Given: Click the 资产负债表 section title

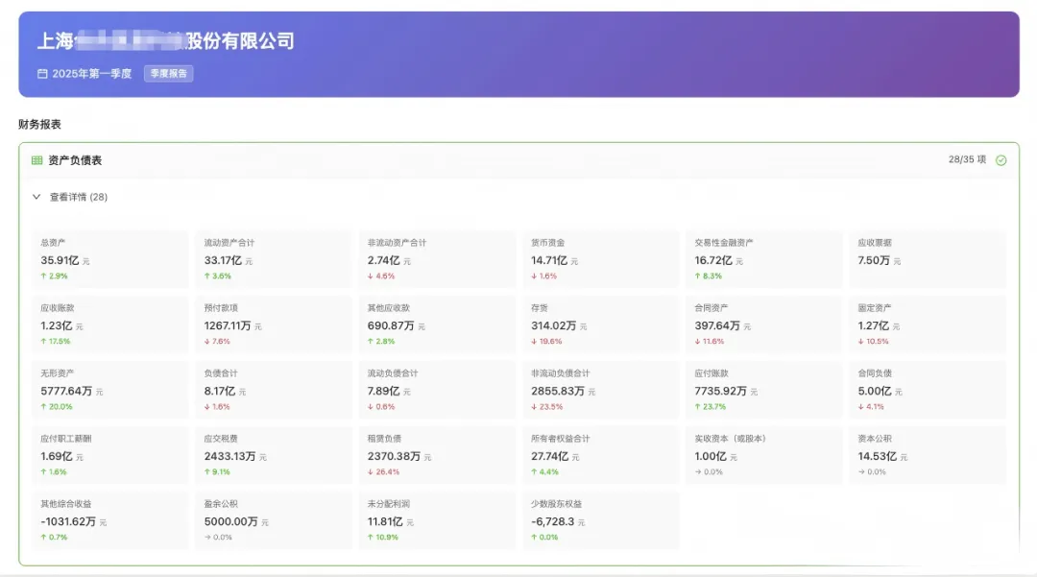Looking at the screenshot, I should [75, 160].
